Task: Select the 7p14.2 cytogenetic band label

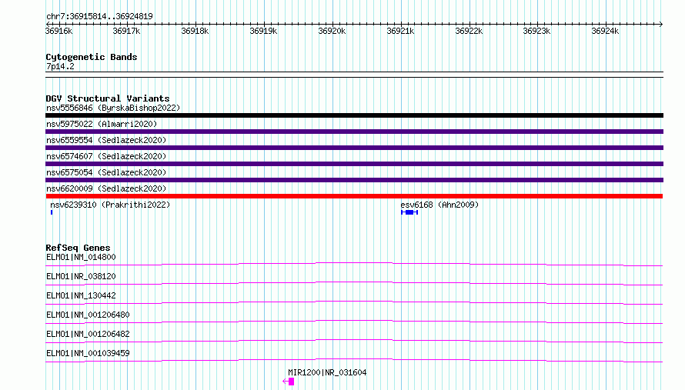Action: (60, 66)
